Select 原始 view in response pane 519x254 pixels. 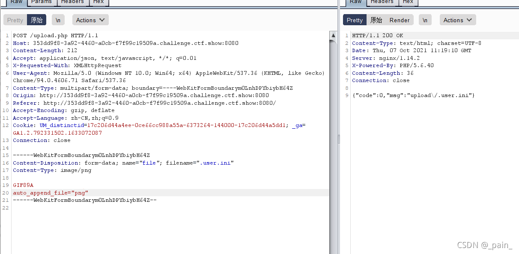tap(376, 20)
